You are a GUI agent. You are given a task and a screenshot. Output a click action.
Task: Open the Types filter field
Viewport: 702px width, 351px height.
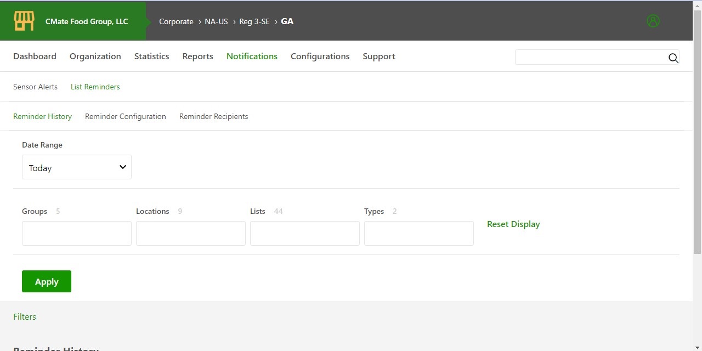(419, 233)
